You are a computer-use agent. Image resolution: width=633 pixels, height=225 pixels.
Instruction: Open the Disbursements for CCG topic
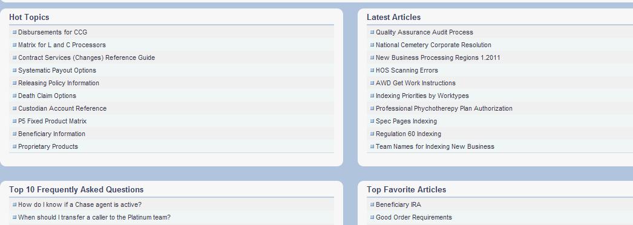click(53, 32)
